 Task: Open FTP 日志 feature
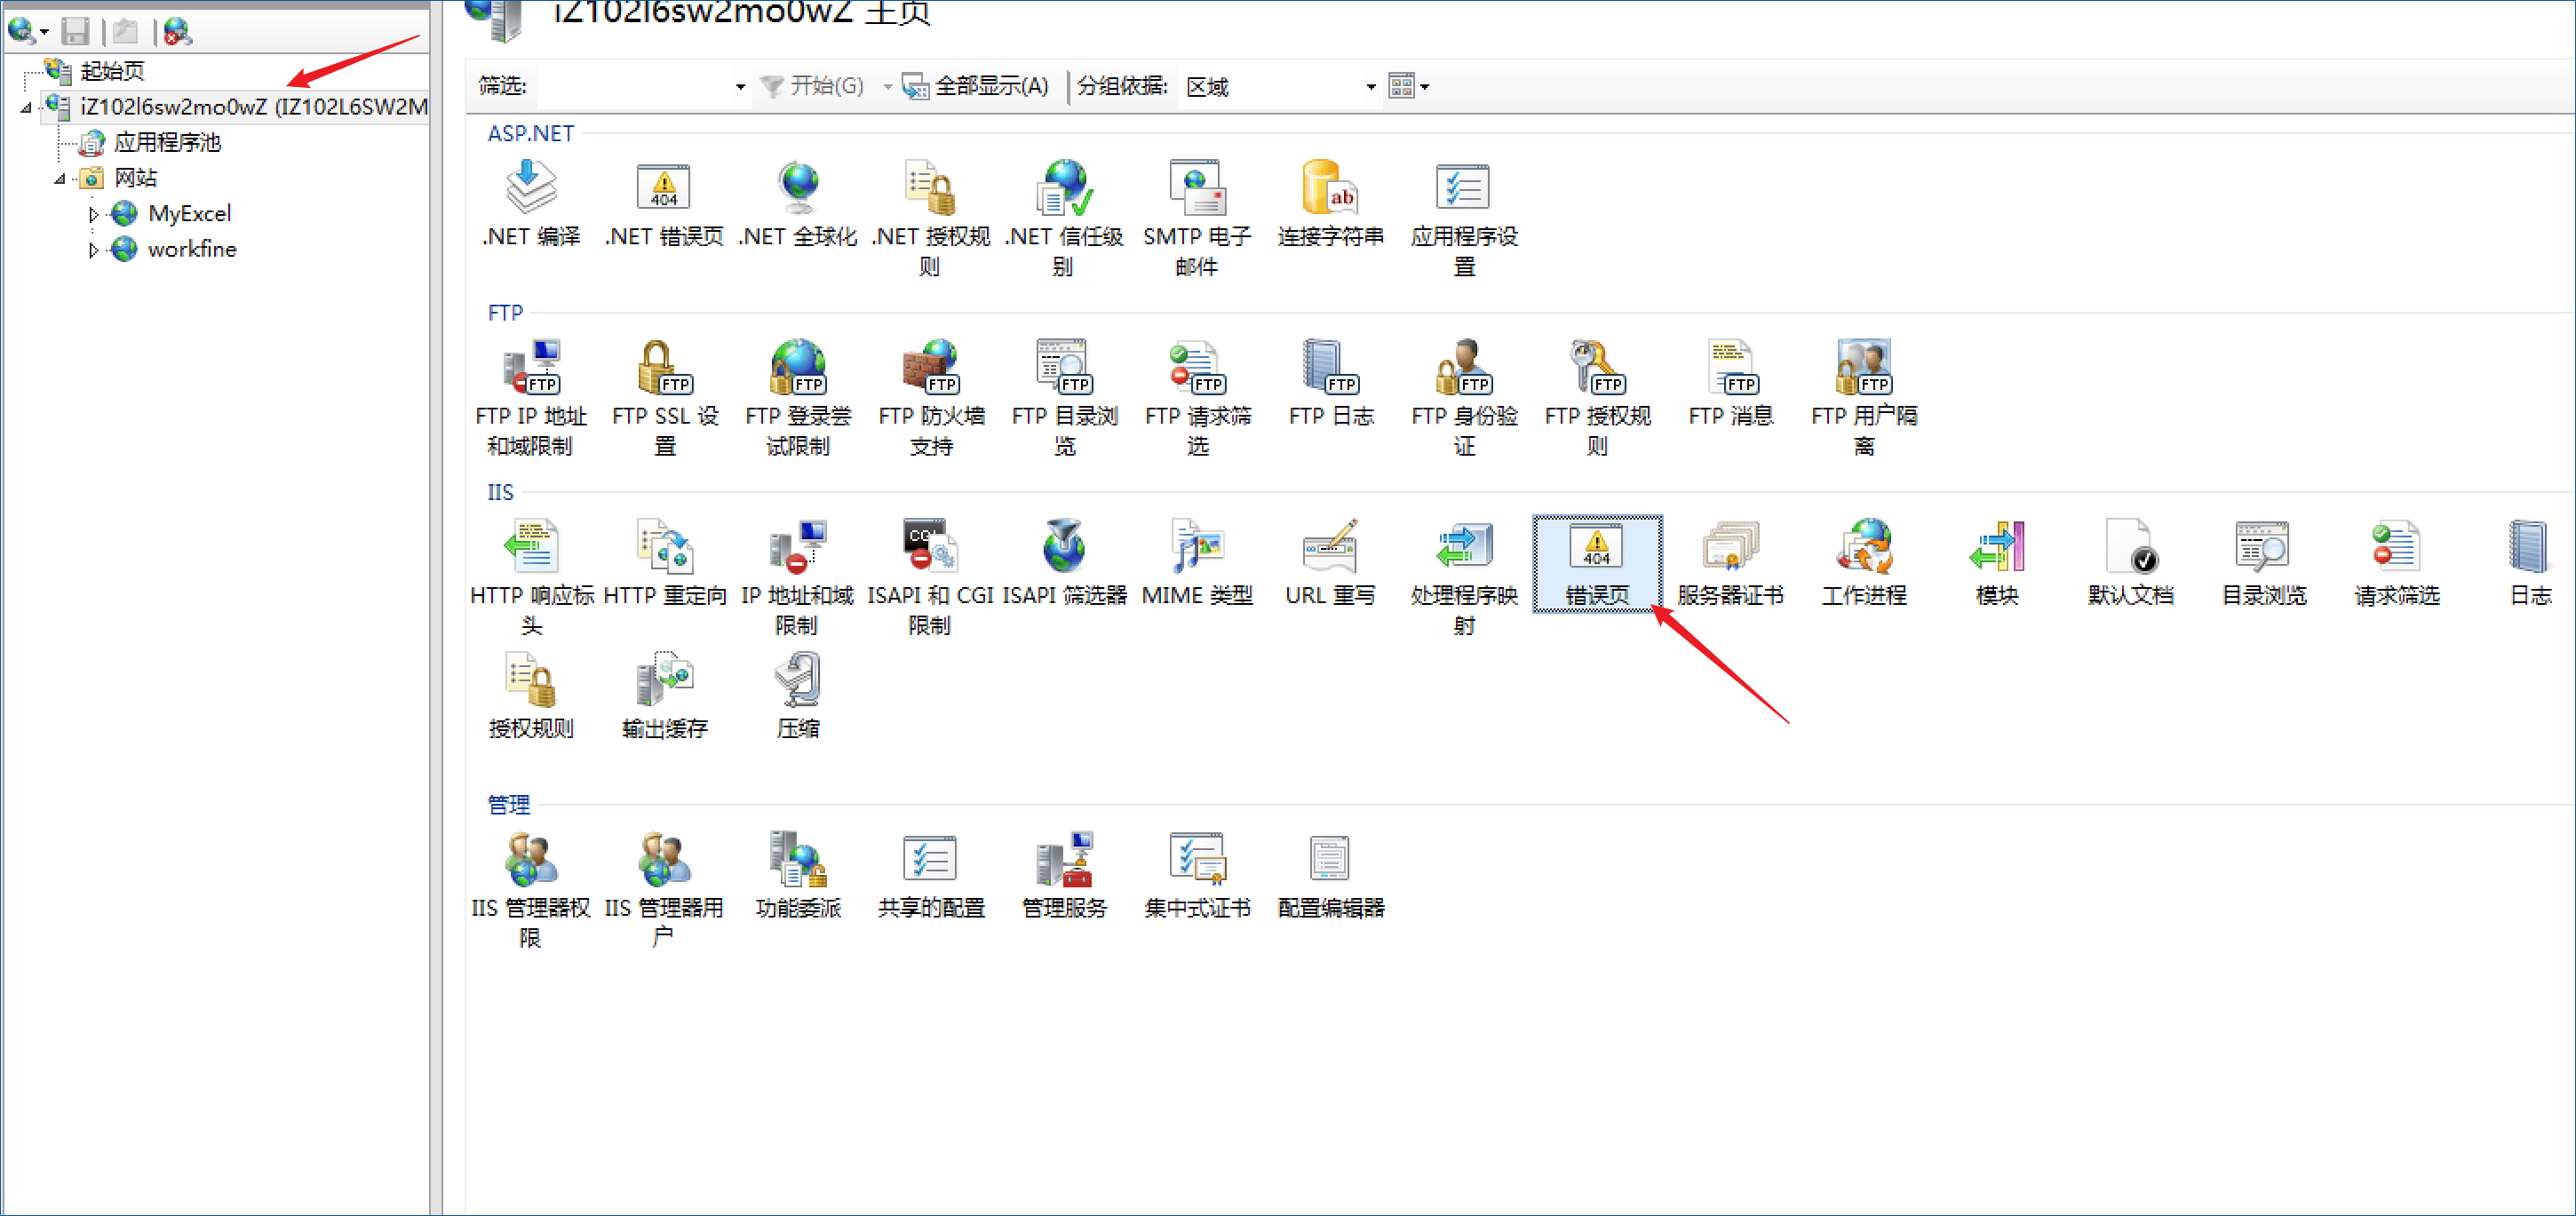point(1331,383)
